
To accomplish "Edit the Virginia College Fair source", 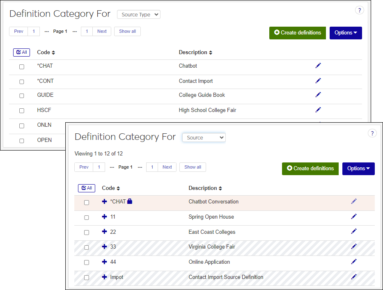I will 354,247.
